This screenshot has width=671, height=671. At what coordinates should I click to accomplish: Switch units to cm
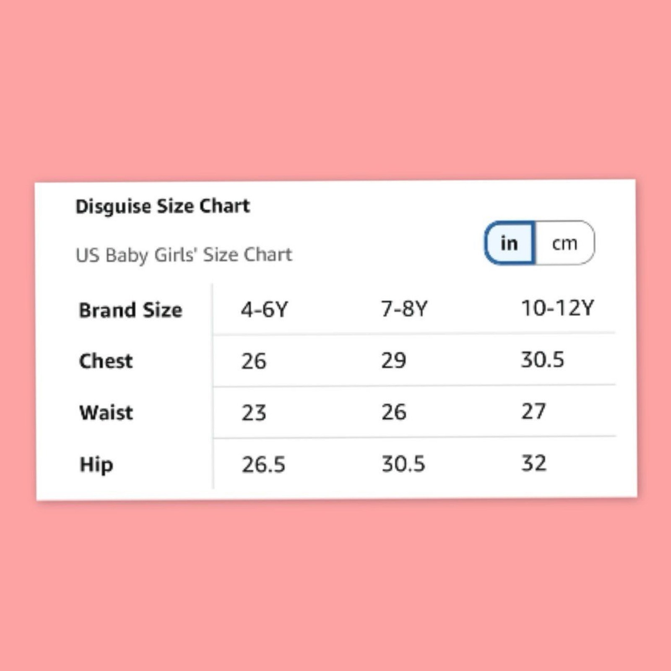point(564,243)
